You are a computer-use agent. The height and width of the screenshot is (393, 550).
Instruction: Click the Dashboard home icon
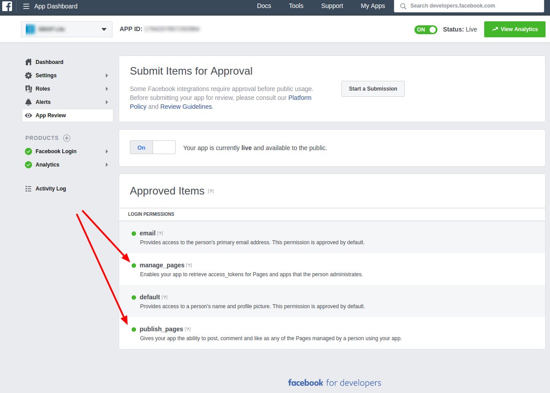(x=28, y=62)
